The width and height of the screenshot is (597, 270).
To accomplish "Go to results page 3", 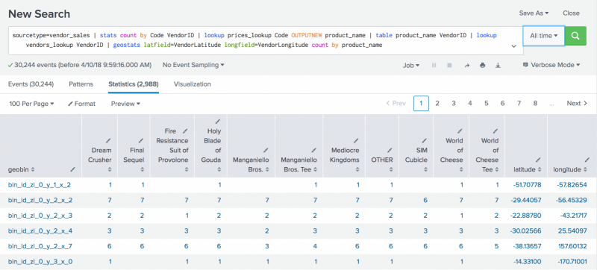I will 454,104.
